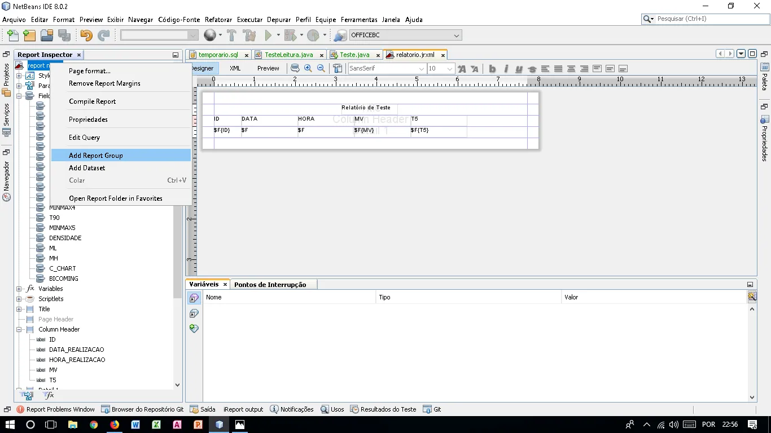Toggle underline text formatting

tap(519, 69)
